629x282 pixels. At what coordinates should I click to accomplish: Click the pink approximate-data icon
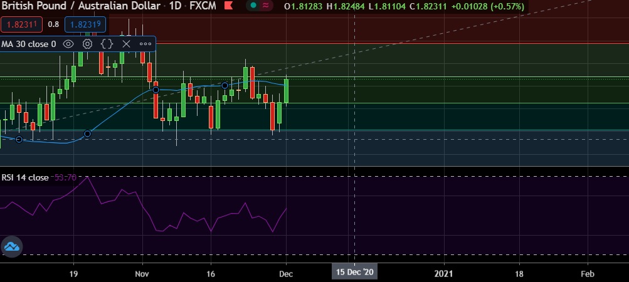tap(265, 6)
